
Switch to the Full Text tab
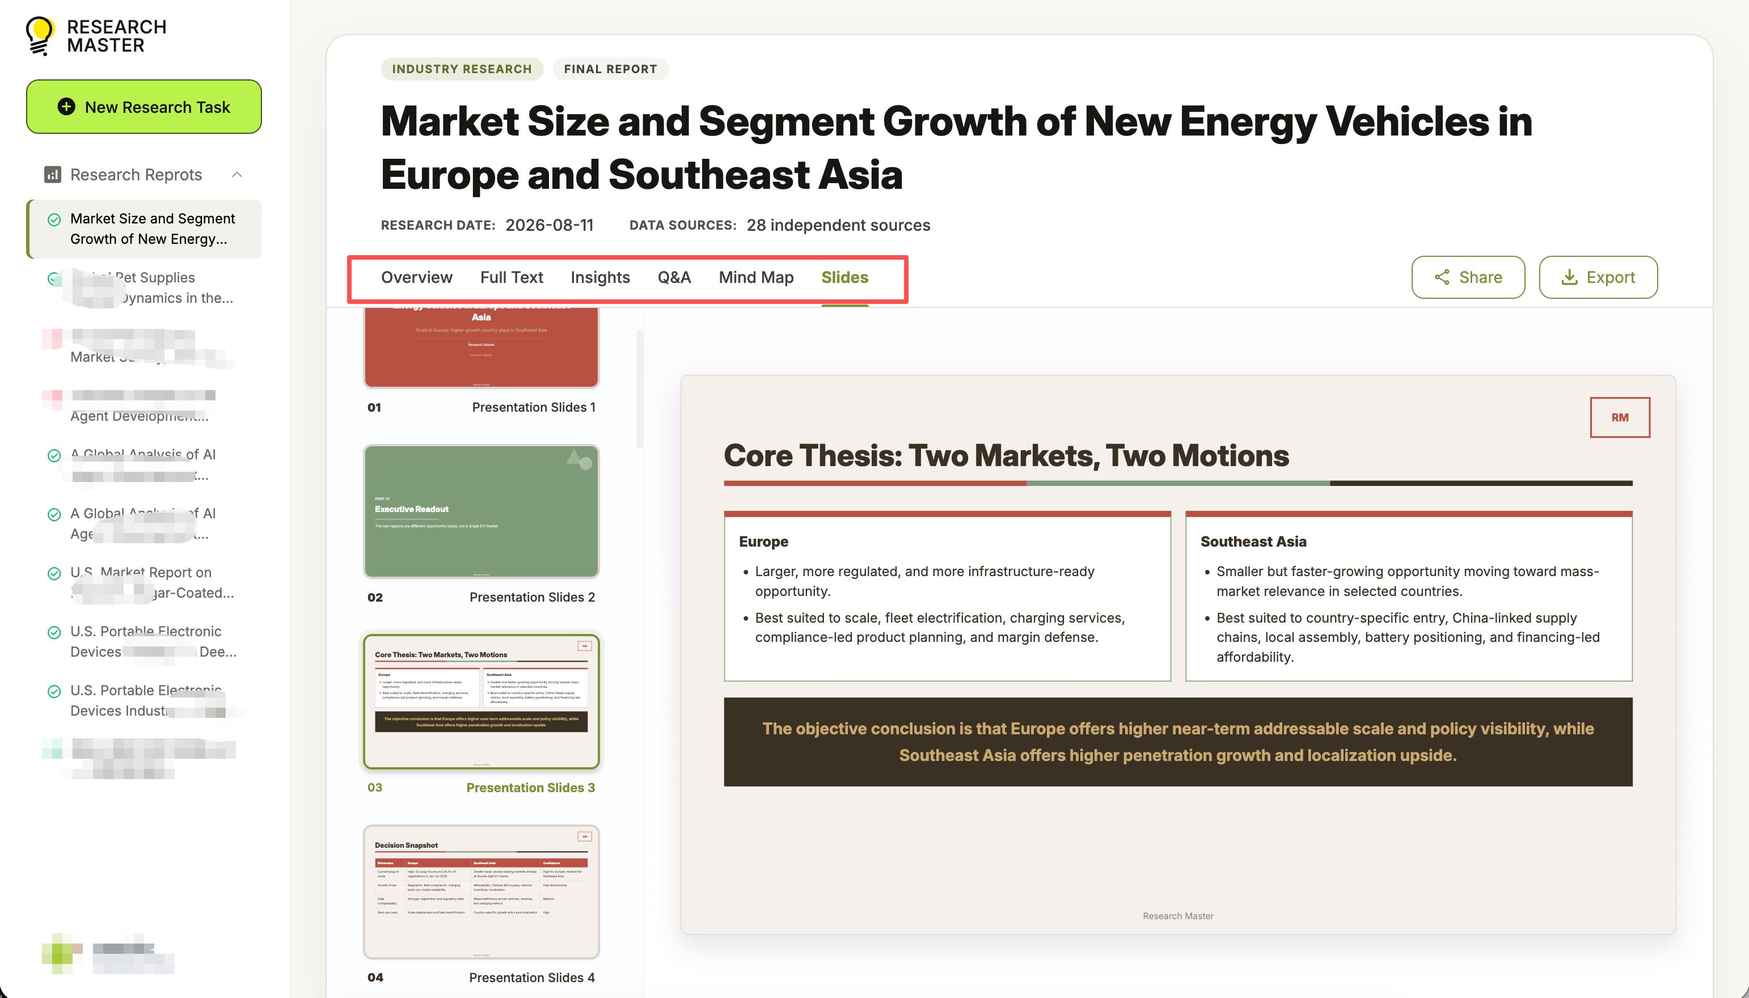[x=512, y=277]
